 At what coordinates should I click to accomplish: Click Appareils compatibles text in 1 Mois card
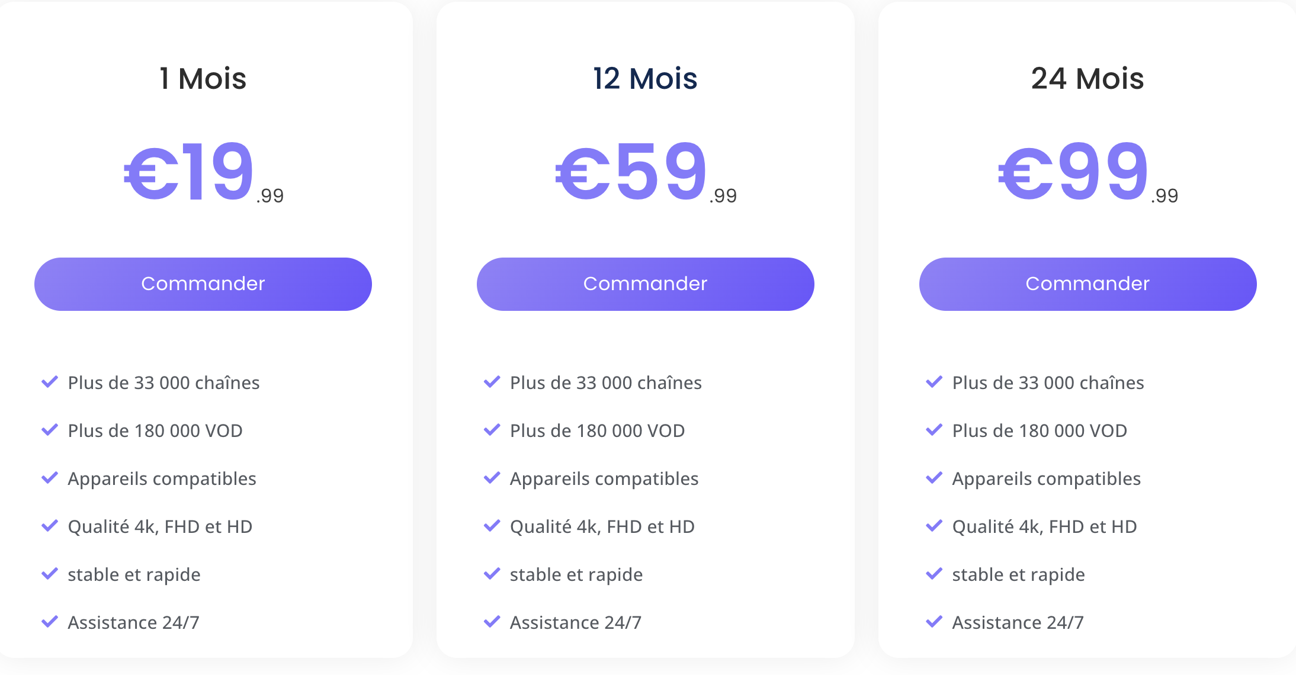click(162, 478)
